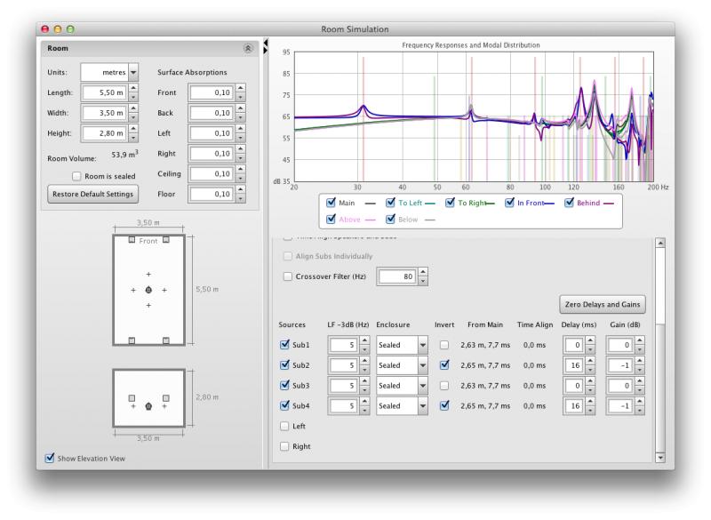Increase room Length with up stepper arrow
Image resolution: width=711 pixels, height=520 pixels.
(133, 87)
